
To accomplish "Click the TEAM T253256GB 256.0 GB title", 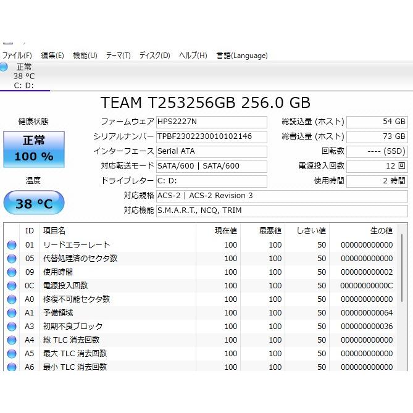I will point(206,102).
